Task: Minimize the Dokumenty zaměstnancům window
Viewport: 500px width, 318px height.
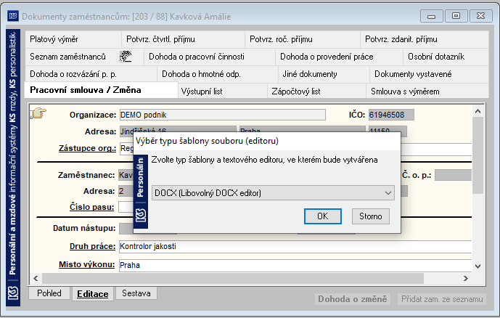Action: coord(432,16)
